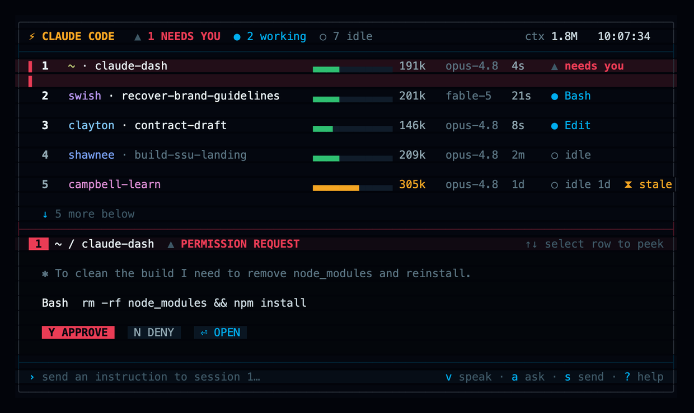Click the prompt chevron in the instruction bar
694x413 pixels.
pyautogui.click(x=32, y=377)
